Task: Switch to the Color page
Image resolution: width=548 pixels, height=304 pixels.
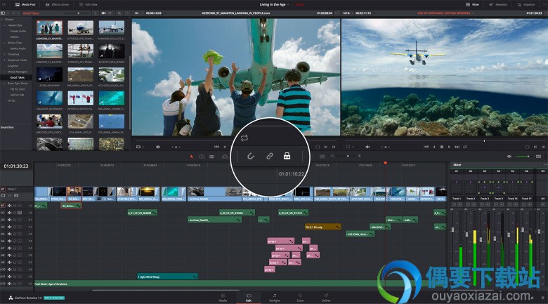Action: point(300,298)
